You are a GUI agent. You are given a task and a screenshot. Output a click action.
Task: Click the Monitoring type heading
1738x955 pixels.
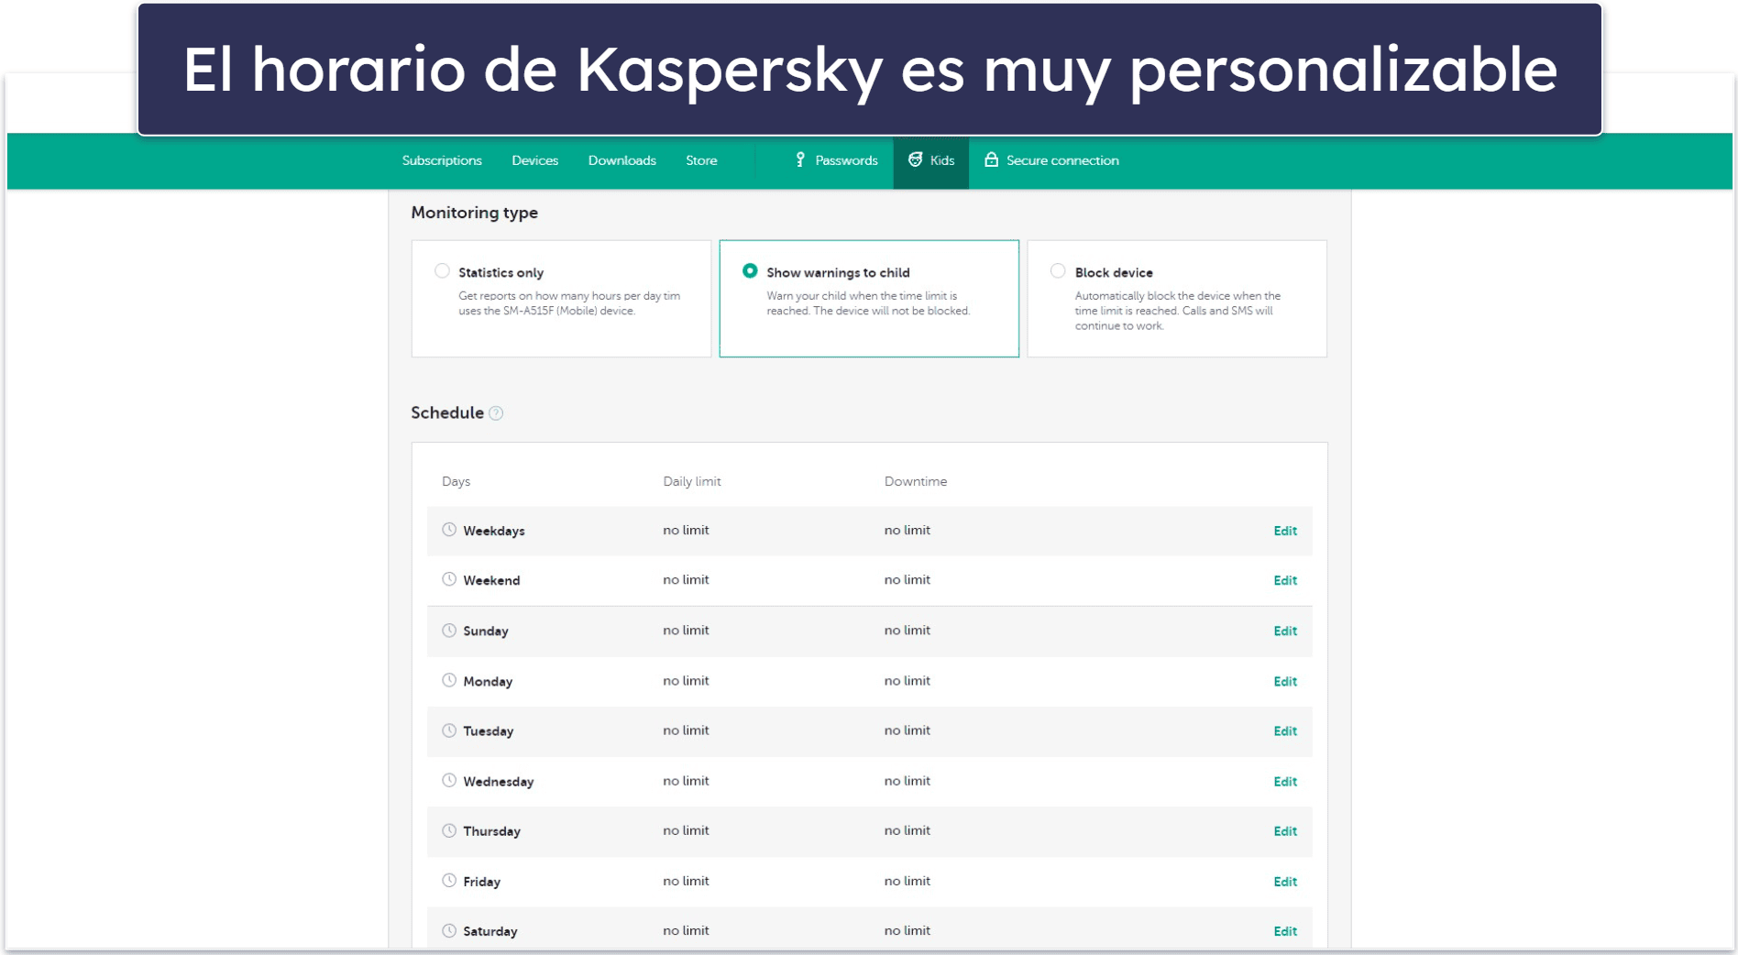coord(475,213)
